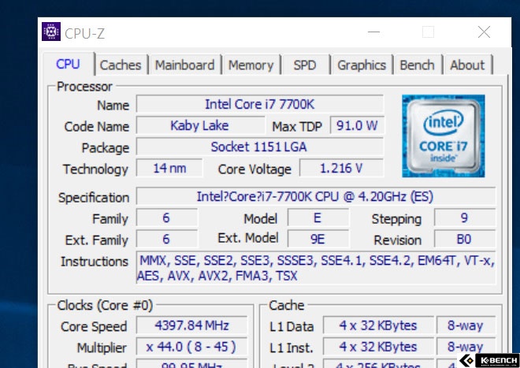Switch to the Bench tab

tap(417, 65)
